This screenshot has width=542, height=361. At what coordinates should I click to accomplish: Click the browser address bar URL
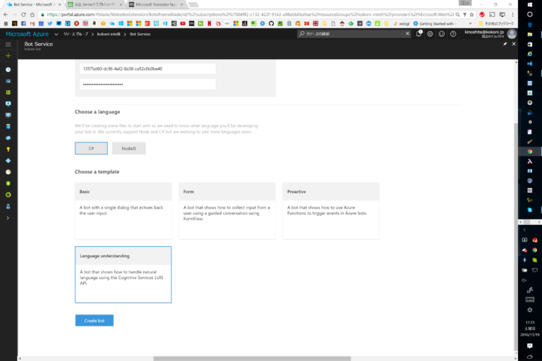(x=250, y=15)
